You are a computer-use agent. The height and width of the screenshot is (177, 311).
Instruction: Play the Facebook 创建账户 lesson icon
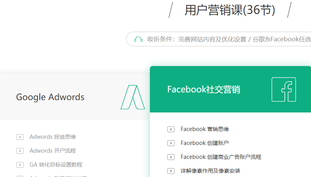pyautogui.click(x=171, y=143)
